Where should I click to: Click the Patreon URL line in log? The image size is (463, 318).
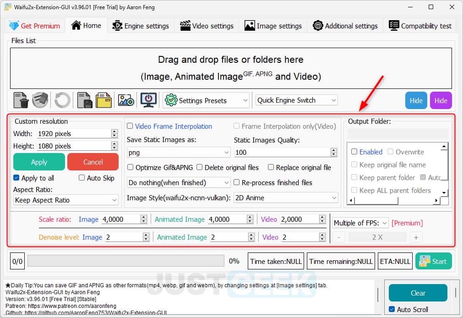coord(61,306)
